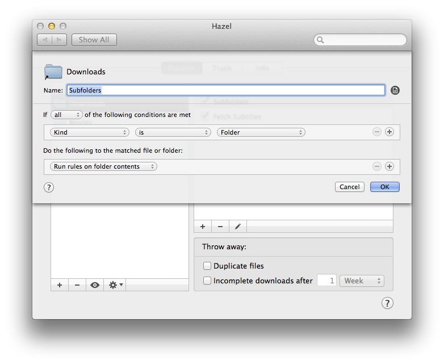Click the yellow minimize window button
Viewport: 444px width, 364px height.
52,26
